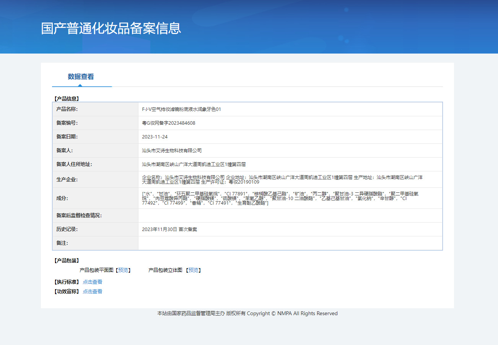Click the 备案日期 value 2023-11-24
This screenshot has height=345, width=498.
tap(155, 137)
